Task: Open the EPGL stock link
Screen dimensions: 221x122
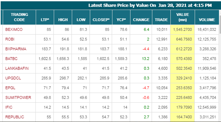Action: coord(10,88)
